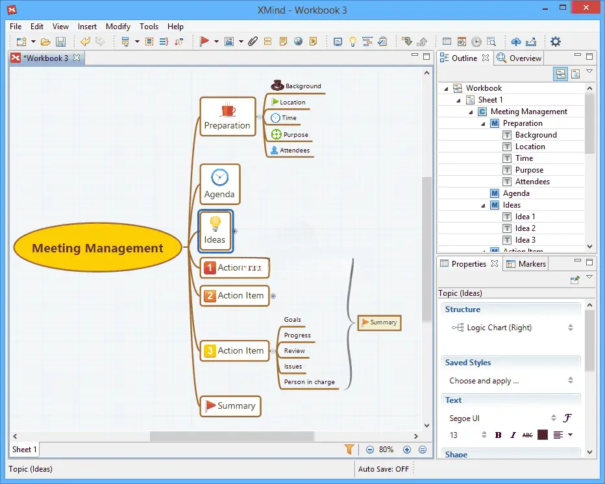This screenshot has width=605, height=484.
Task: Click the share export toolbar icon
Action: tap(531, 42)
